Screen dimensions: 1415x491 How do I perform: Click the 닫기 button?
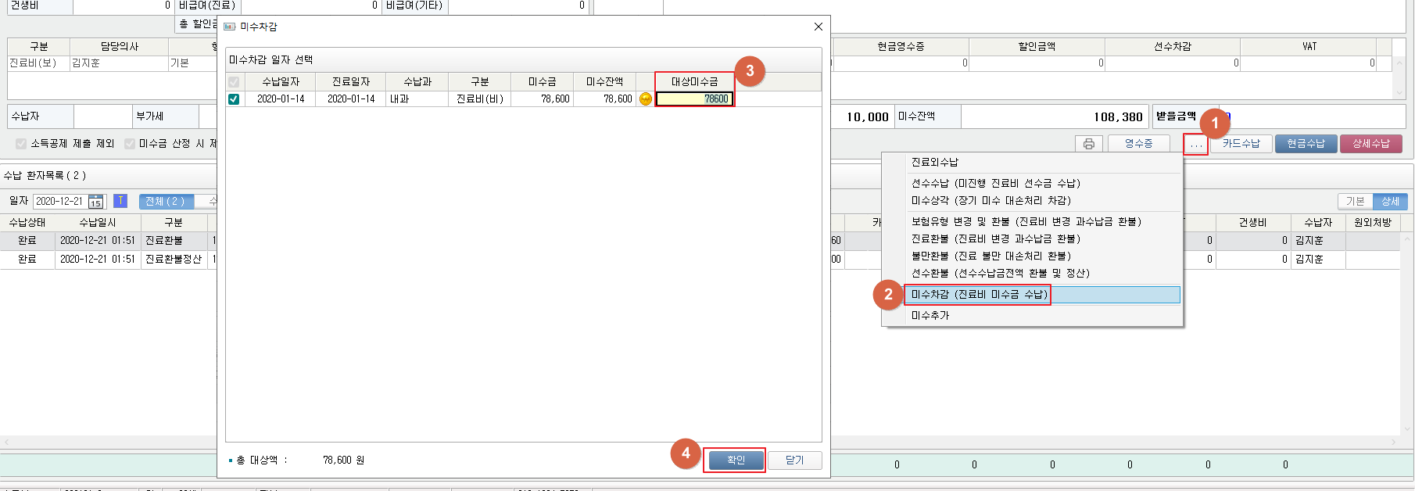[794, 461]
